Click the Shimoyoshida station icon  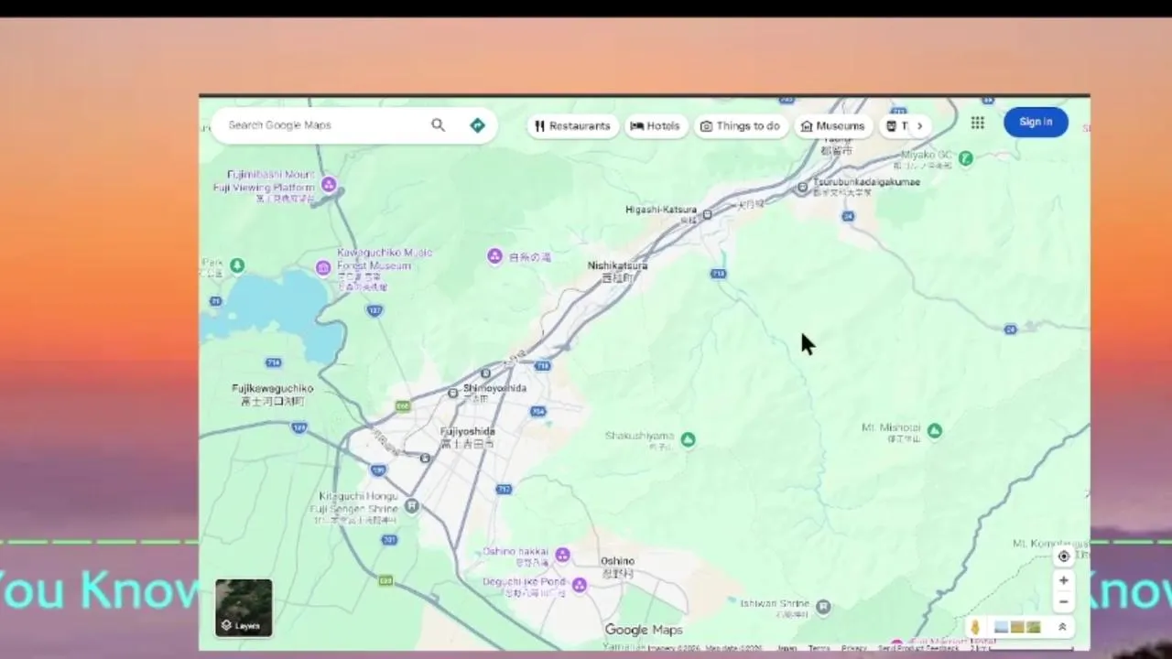pos(452,393)
